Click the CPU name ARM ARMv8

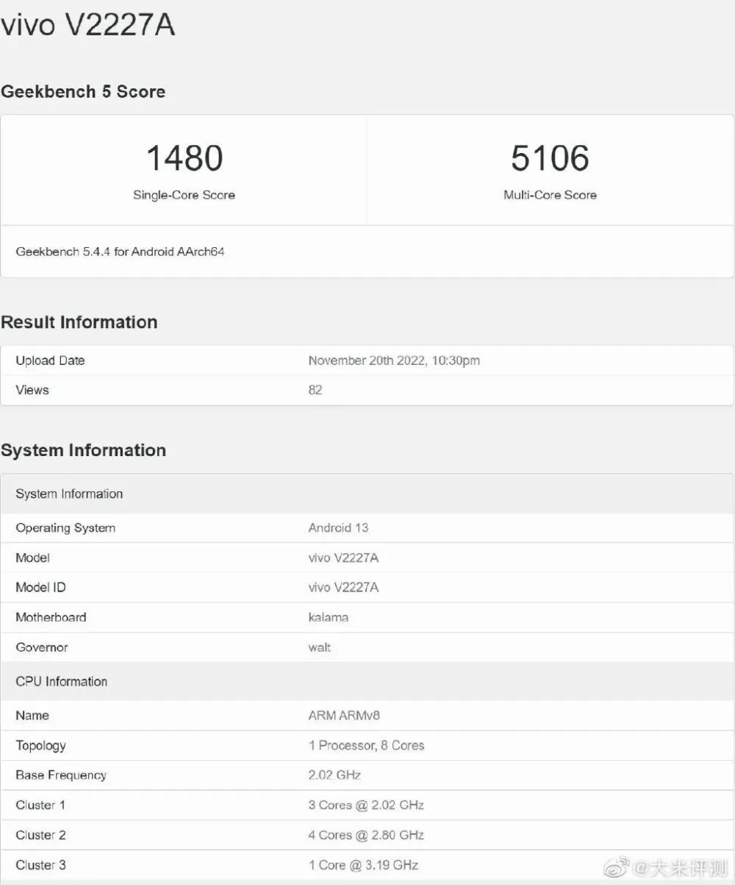pos(344,716)
